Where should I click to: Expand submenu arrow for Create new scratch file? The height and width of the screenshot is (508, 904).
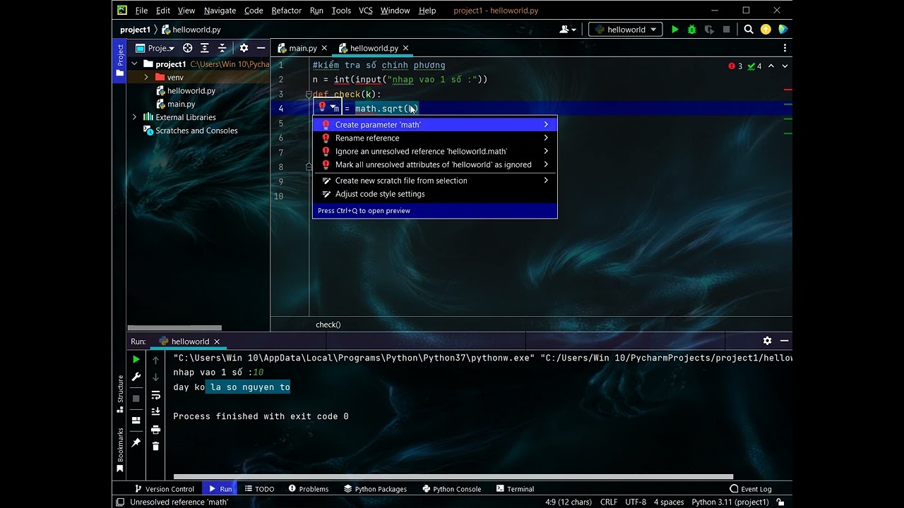pyautogui.click(x=546, y=181)
